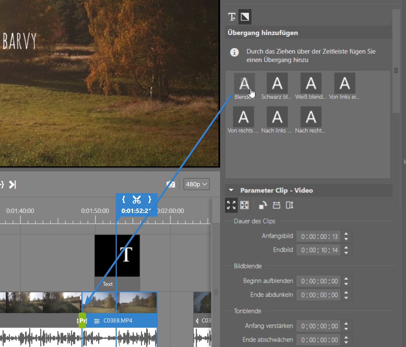
Task: Click the Anfangsbild time field
Action: point(318,236)
